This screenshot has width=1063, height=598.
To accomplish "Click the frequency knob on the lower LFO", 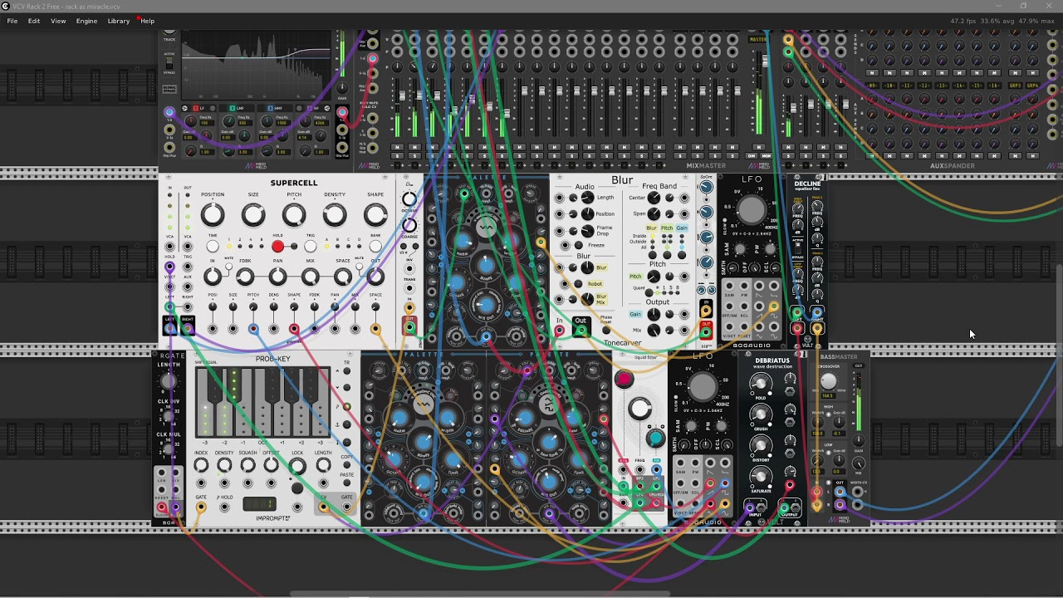I will [x=703, y=387].
